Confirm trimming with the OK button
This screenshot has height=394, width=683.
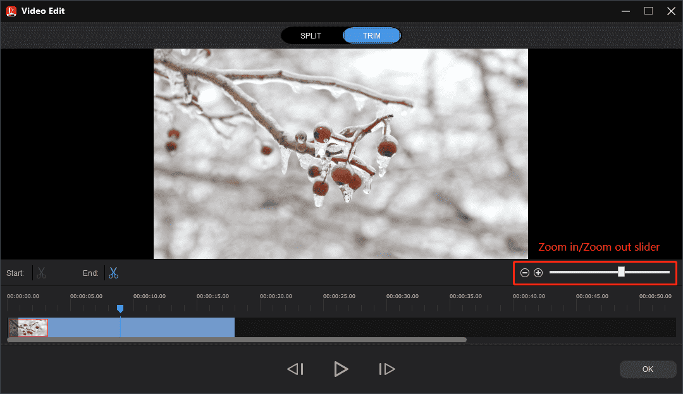pyautogui.click(x=648, y=369)
